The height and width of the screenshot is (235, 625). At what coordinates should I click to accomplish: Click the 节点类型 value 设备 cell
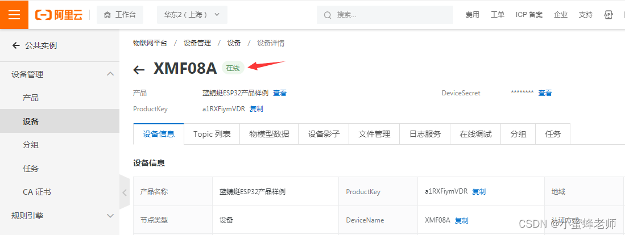[275, 220]
